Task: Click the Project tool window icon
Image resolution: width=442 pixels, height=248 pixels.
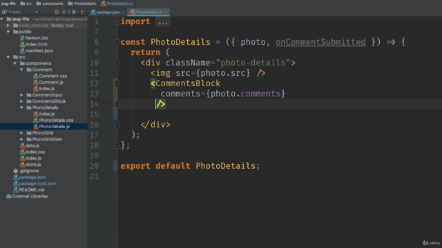Action: click(4, 12)
